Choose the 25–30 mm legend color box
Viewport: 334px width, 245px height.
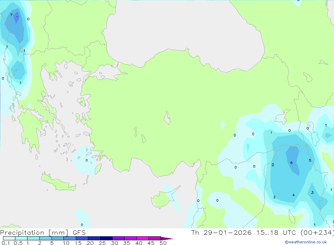[x=106, y=238]
